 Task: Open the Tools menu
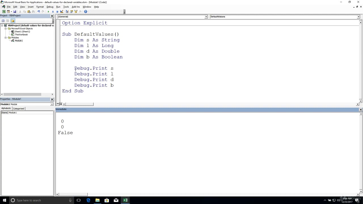point(66,7)
